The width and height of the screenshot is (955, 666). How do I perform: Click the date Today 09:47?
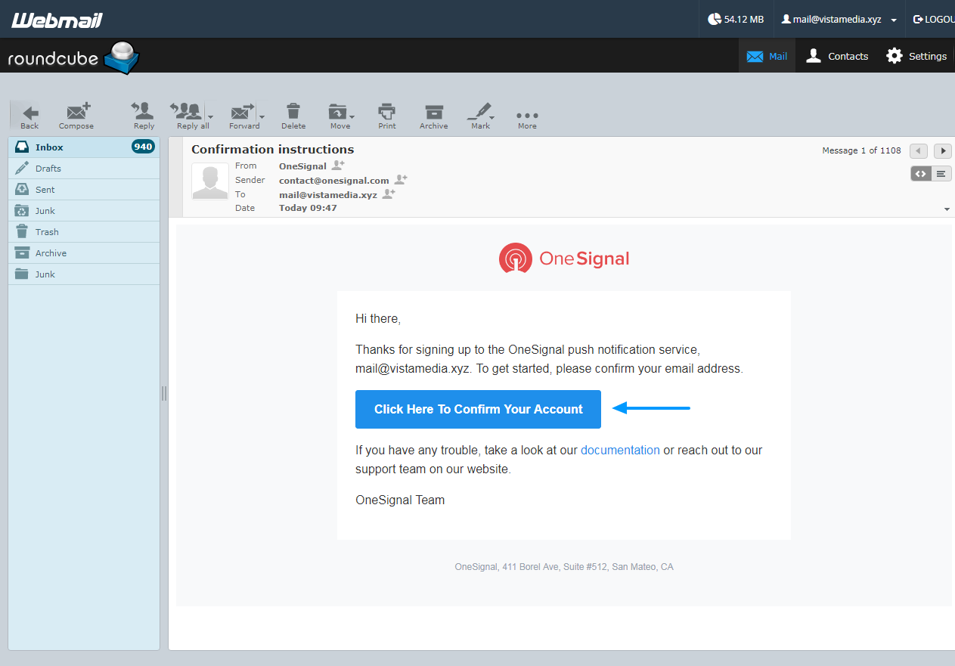308,208
